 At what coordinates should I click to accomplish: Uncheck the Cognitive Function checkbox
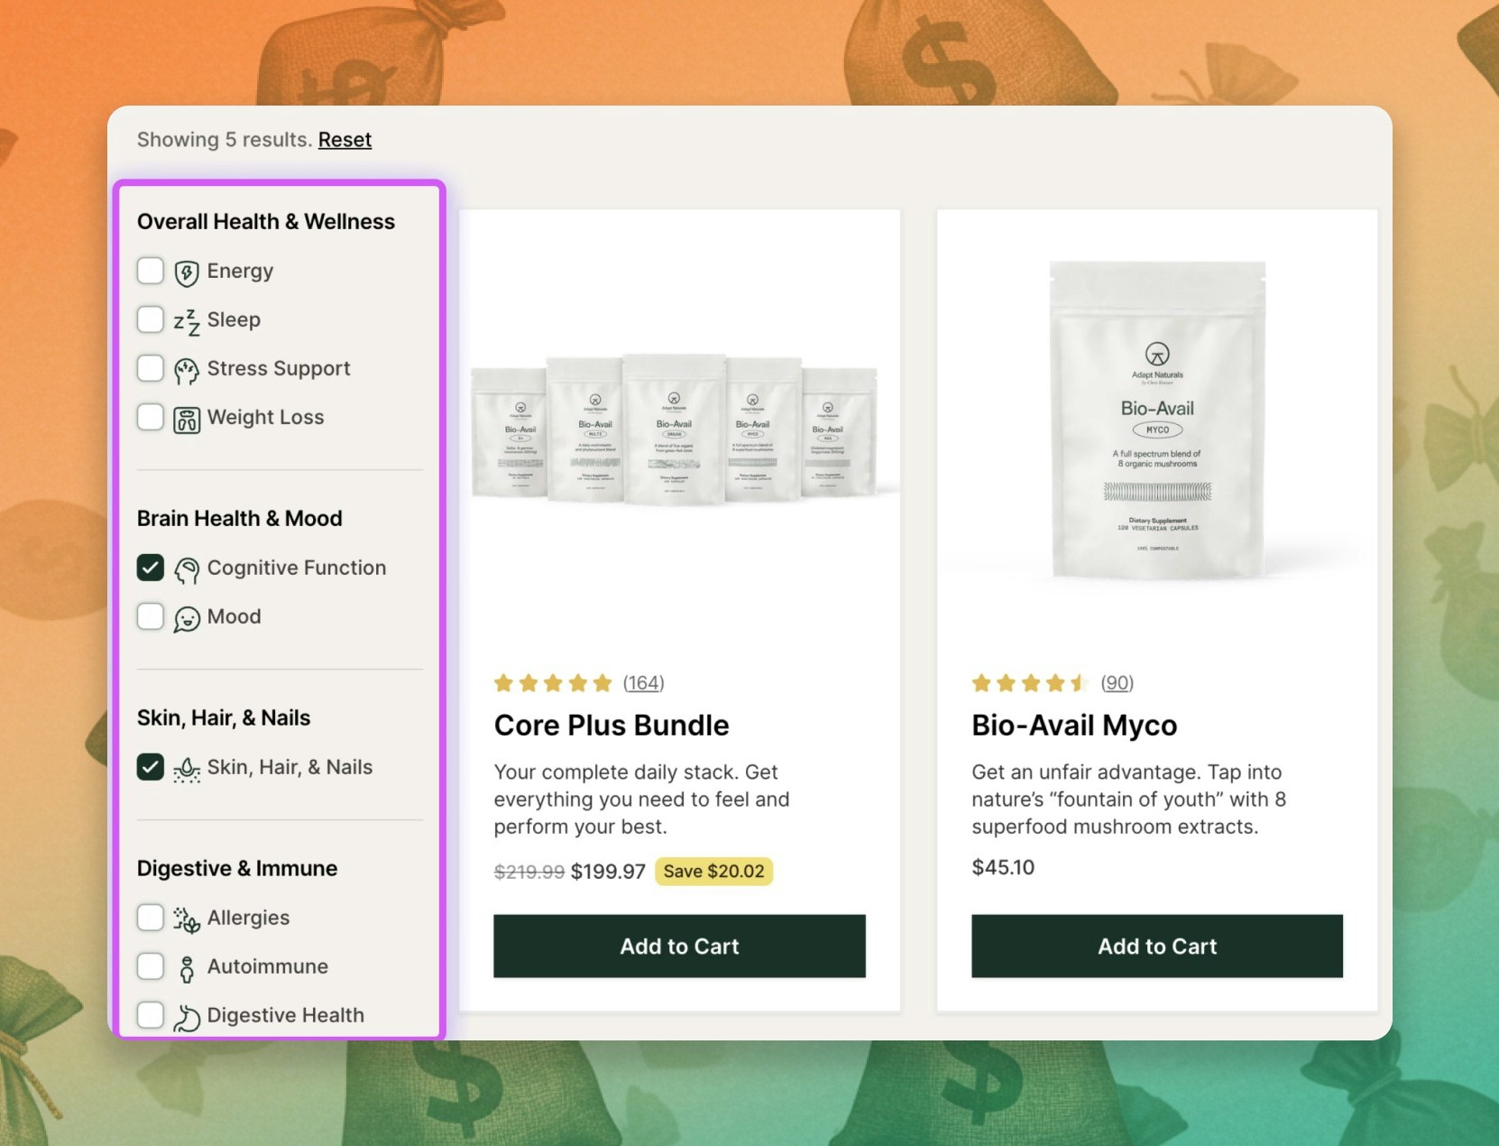tap(151, 568)
